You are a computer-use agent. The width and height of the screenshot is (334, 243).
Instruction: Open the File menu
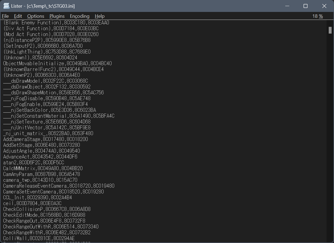pos(5,16)
